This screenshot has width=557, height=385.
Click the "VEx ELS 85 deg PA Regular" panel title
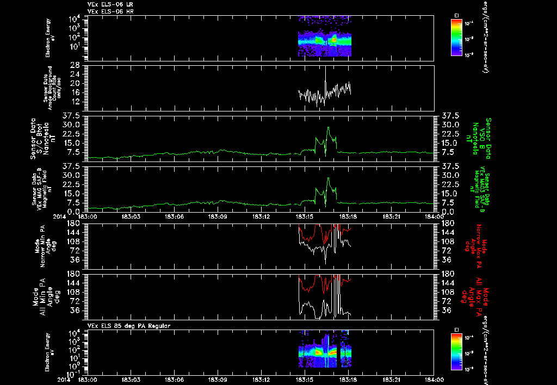(129, 326)
